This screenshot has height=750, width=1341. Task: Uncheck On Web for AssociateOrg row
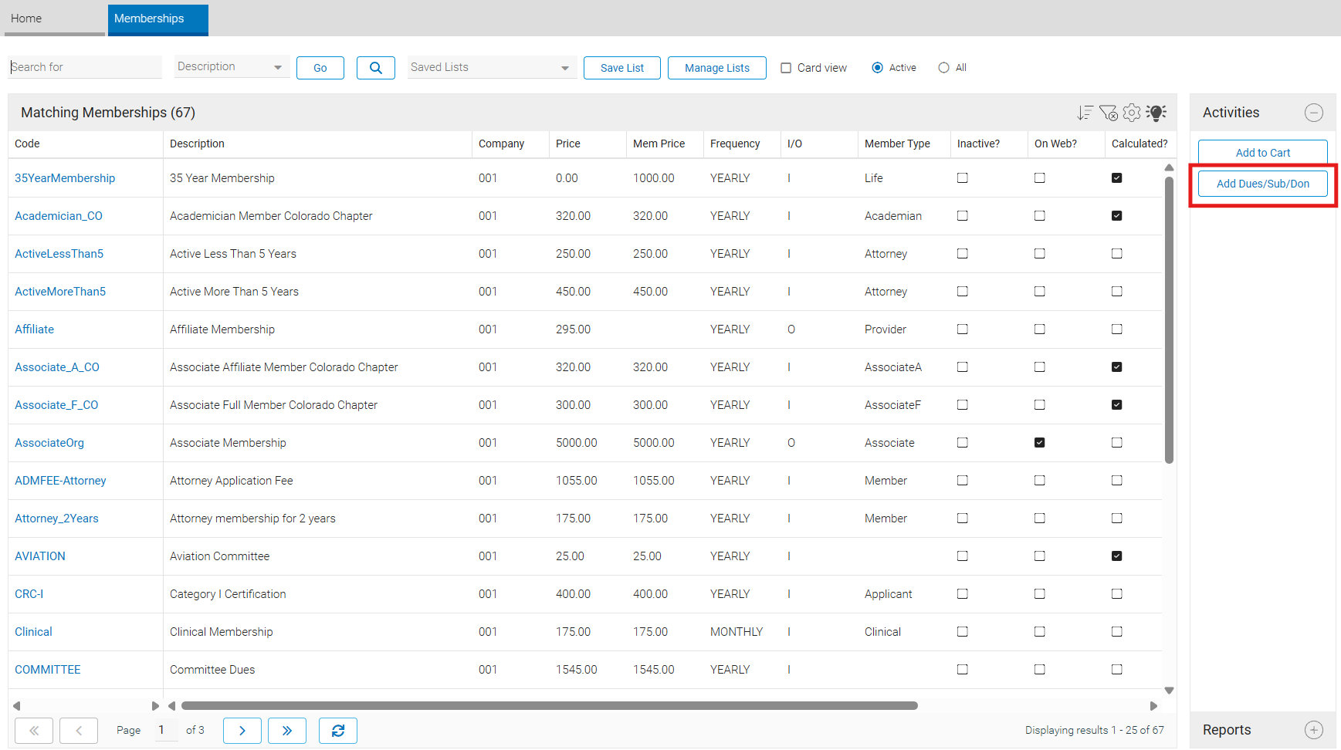point(1039,443)
